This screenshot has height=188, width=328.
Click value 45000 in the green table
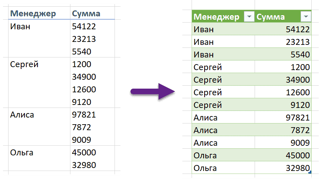[x=298, y=155]
